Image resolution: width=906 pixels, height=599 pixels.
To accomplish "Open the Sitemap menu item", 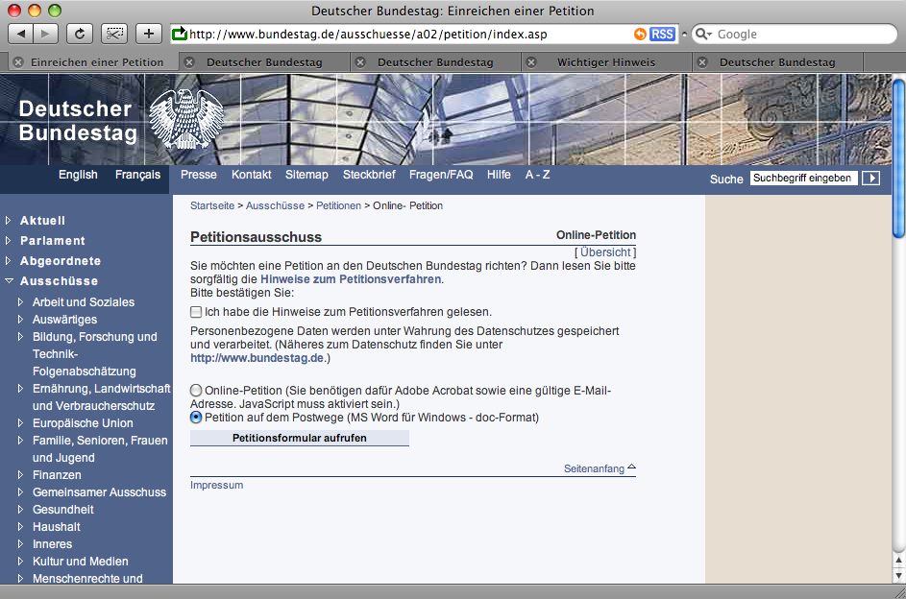I will (306, 175).
